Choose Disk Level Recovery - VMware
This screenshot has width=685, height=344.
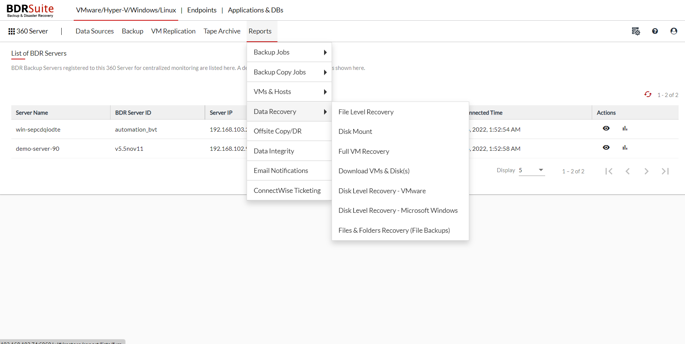pos(400,191)
